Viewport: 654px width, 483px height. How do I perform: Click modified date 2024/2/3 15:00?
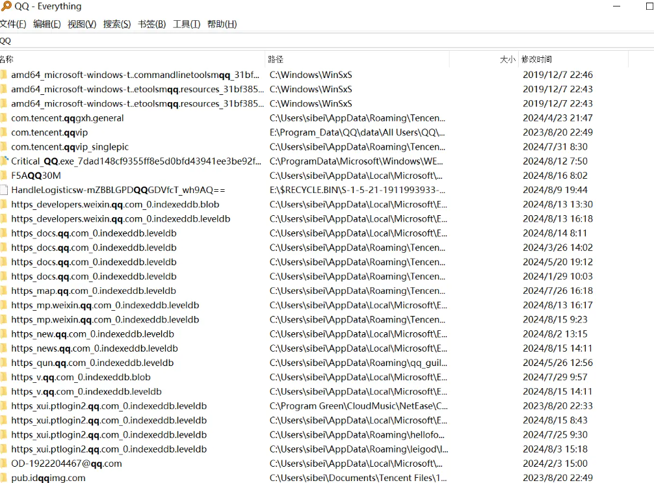pyautogui.click(x=555, y=463)
